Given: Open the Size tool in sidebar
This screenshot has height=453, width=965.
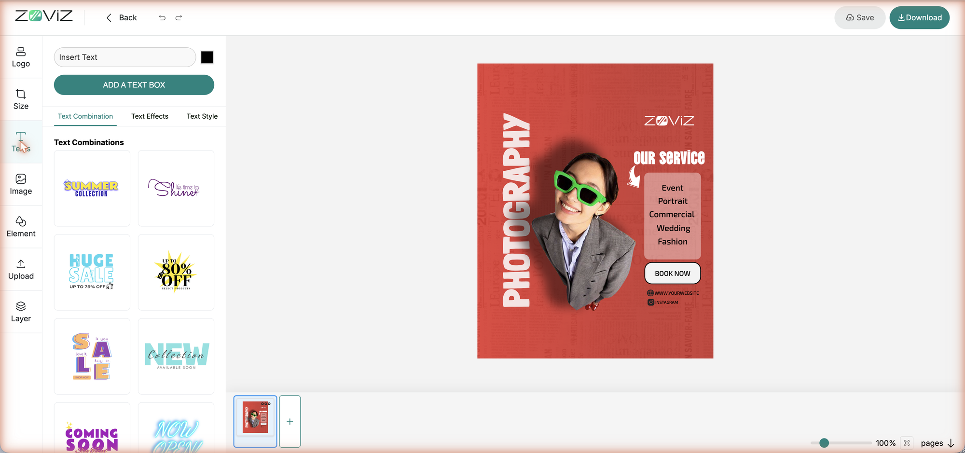Looking at the screenshot, I should tap(21, 100).
